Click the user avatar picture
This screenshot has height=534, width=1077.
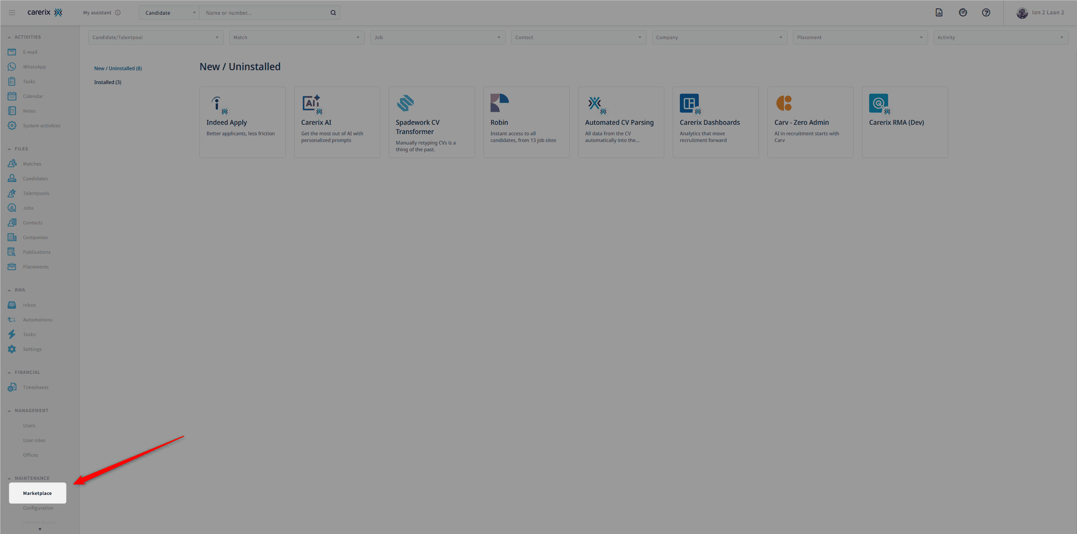point(1022,13)
